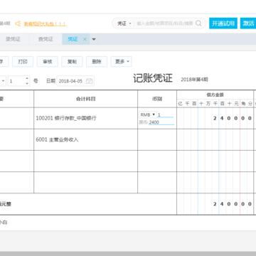
Task: Click the 币别 column header
Action: (157, 99)
